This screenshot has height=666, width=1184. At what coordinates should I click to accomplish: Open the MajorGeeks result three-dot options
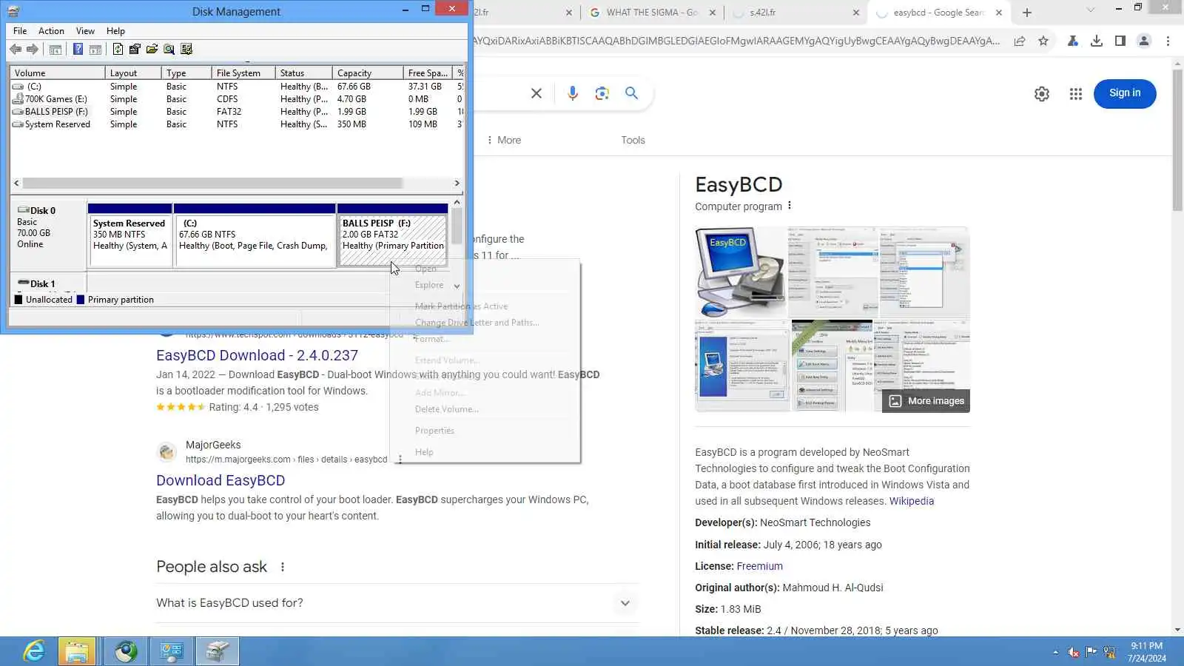[x=400, y=460]
